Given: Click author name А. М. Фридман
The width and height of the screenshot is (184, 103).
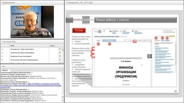Looking at the screenshot, I should [126, 61].
